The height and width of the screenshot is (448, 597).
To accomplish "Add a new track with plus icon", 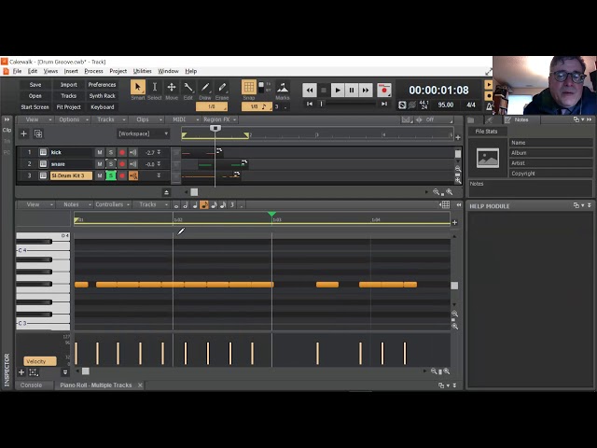I will tap(23, 133).
